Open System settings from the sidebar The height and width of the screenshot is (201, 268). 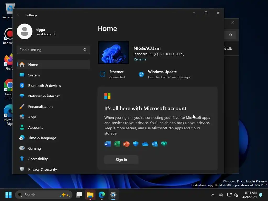pyautogui.click(x=53, y=75)
